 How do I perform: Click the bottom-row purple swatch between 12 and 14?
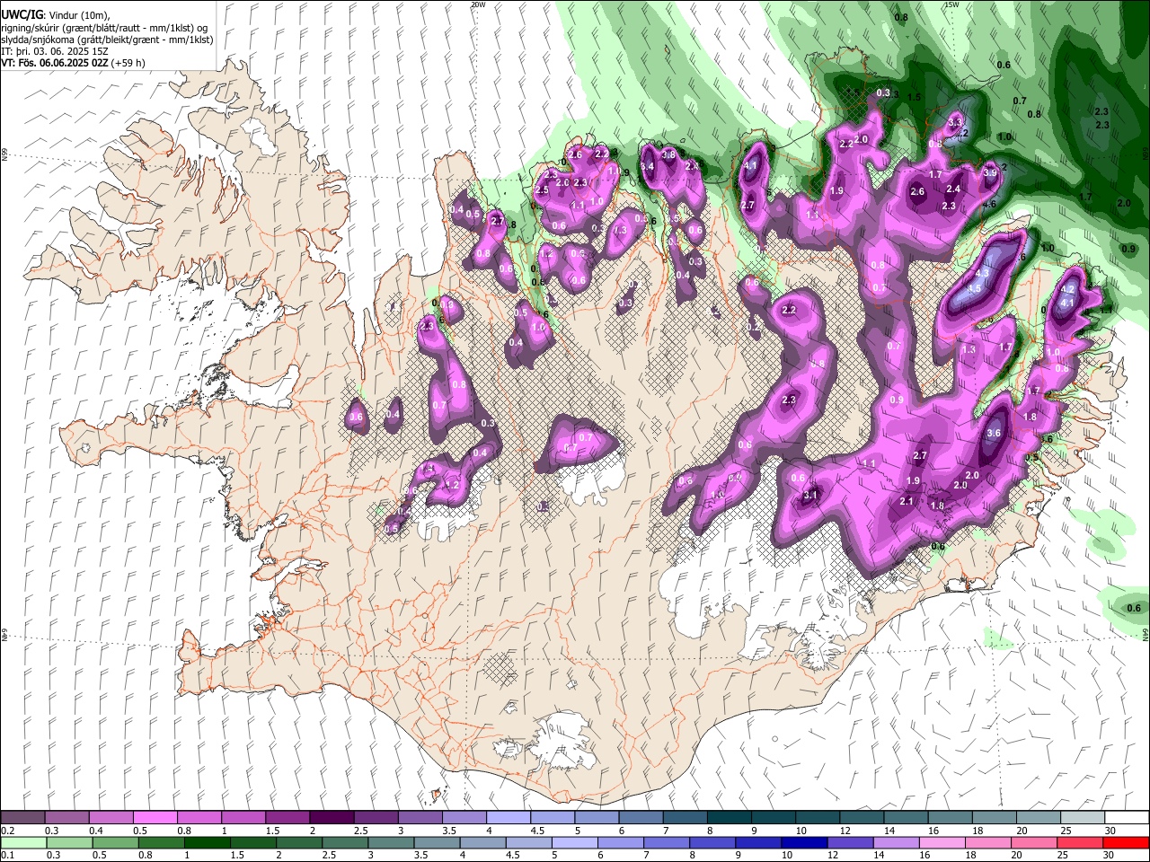click(x=850, y=842)
